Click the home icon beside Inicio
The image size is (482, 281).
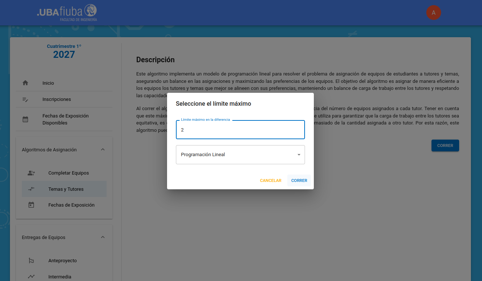25,83
